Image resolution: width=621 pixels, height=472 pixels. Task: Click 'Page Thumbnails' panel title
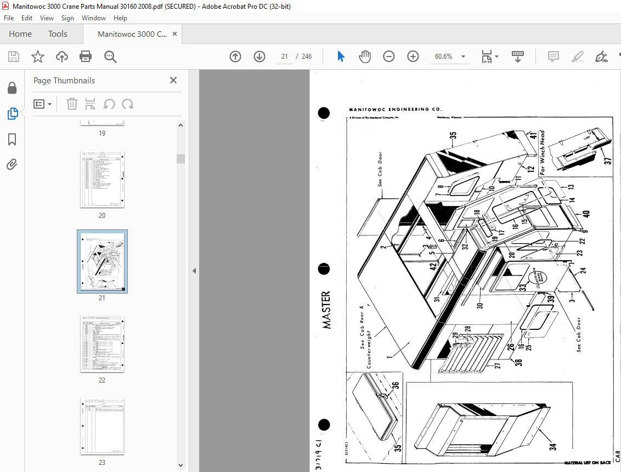pos(64,81)
